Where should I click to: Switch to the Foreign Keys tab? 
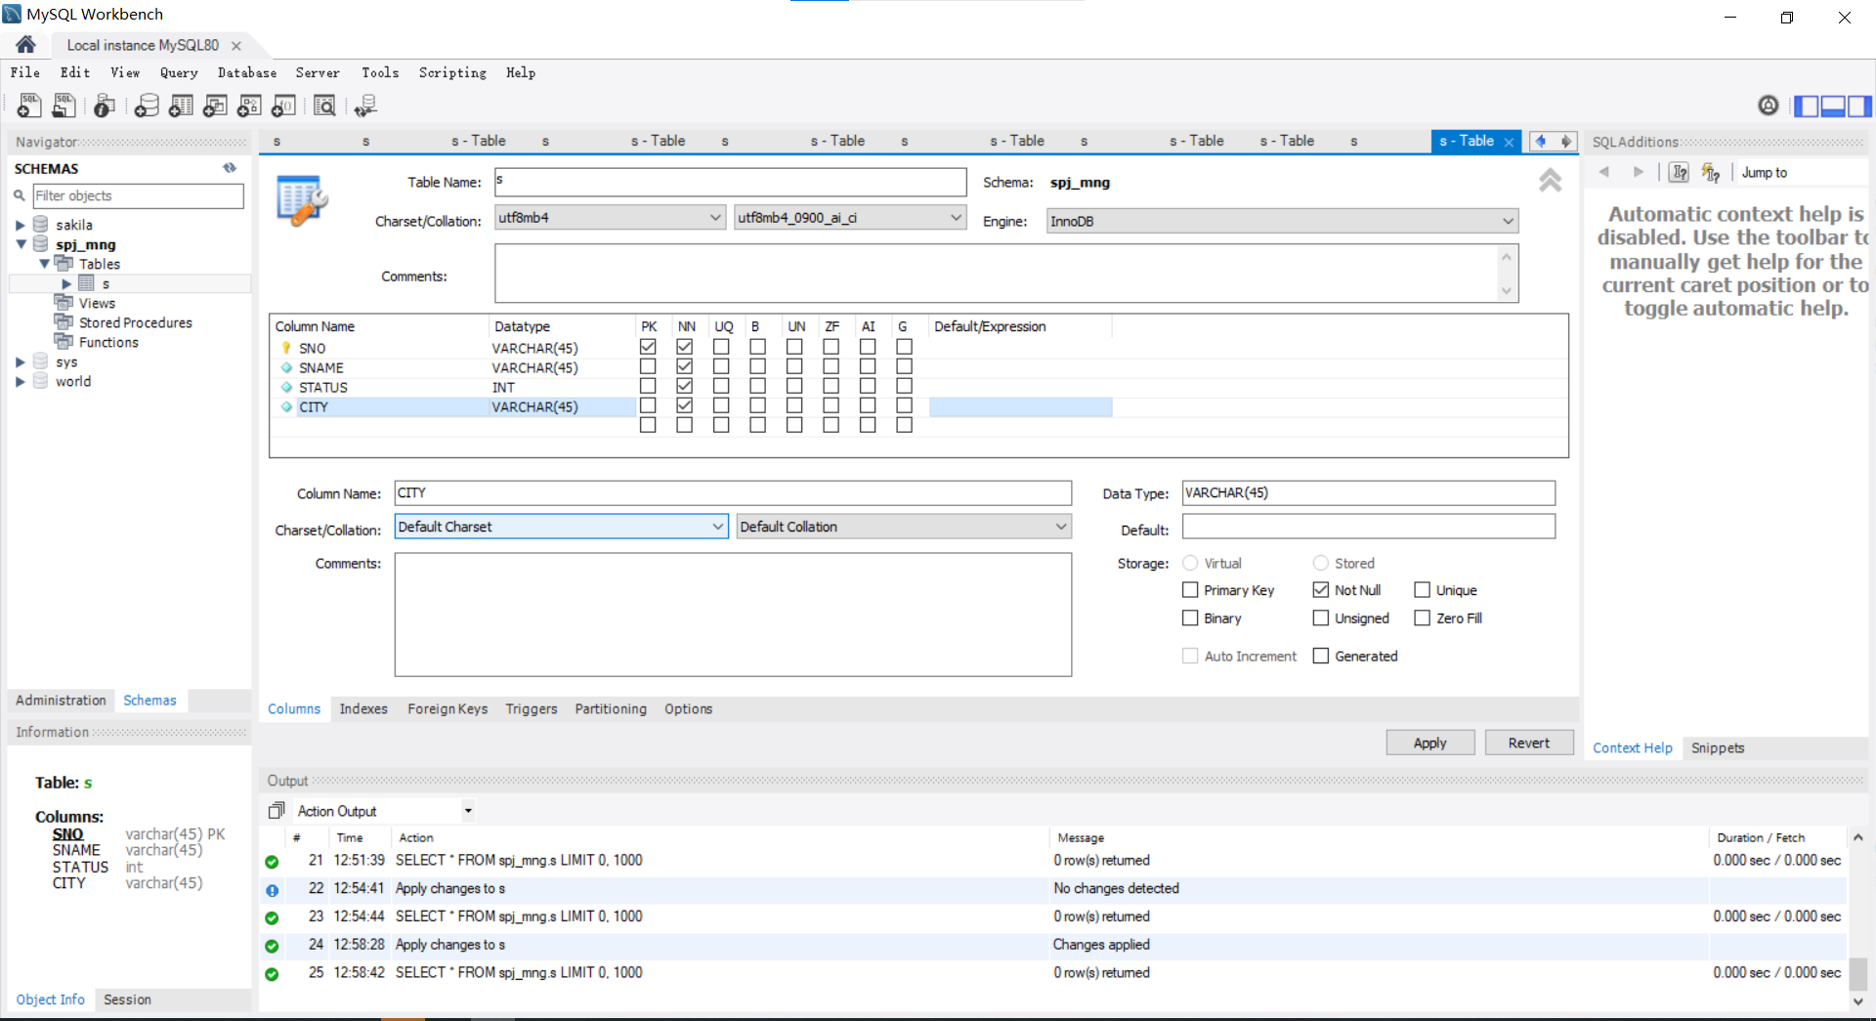coord(448,709)
